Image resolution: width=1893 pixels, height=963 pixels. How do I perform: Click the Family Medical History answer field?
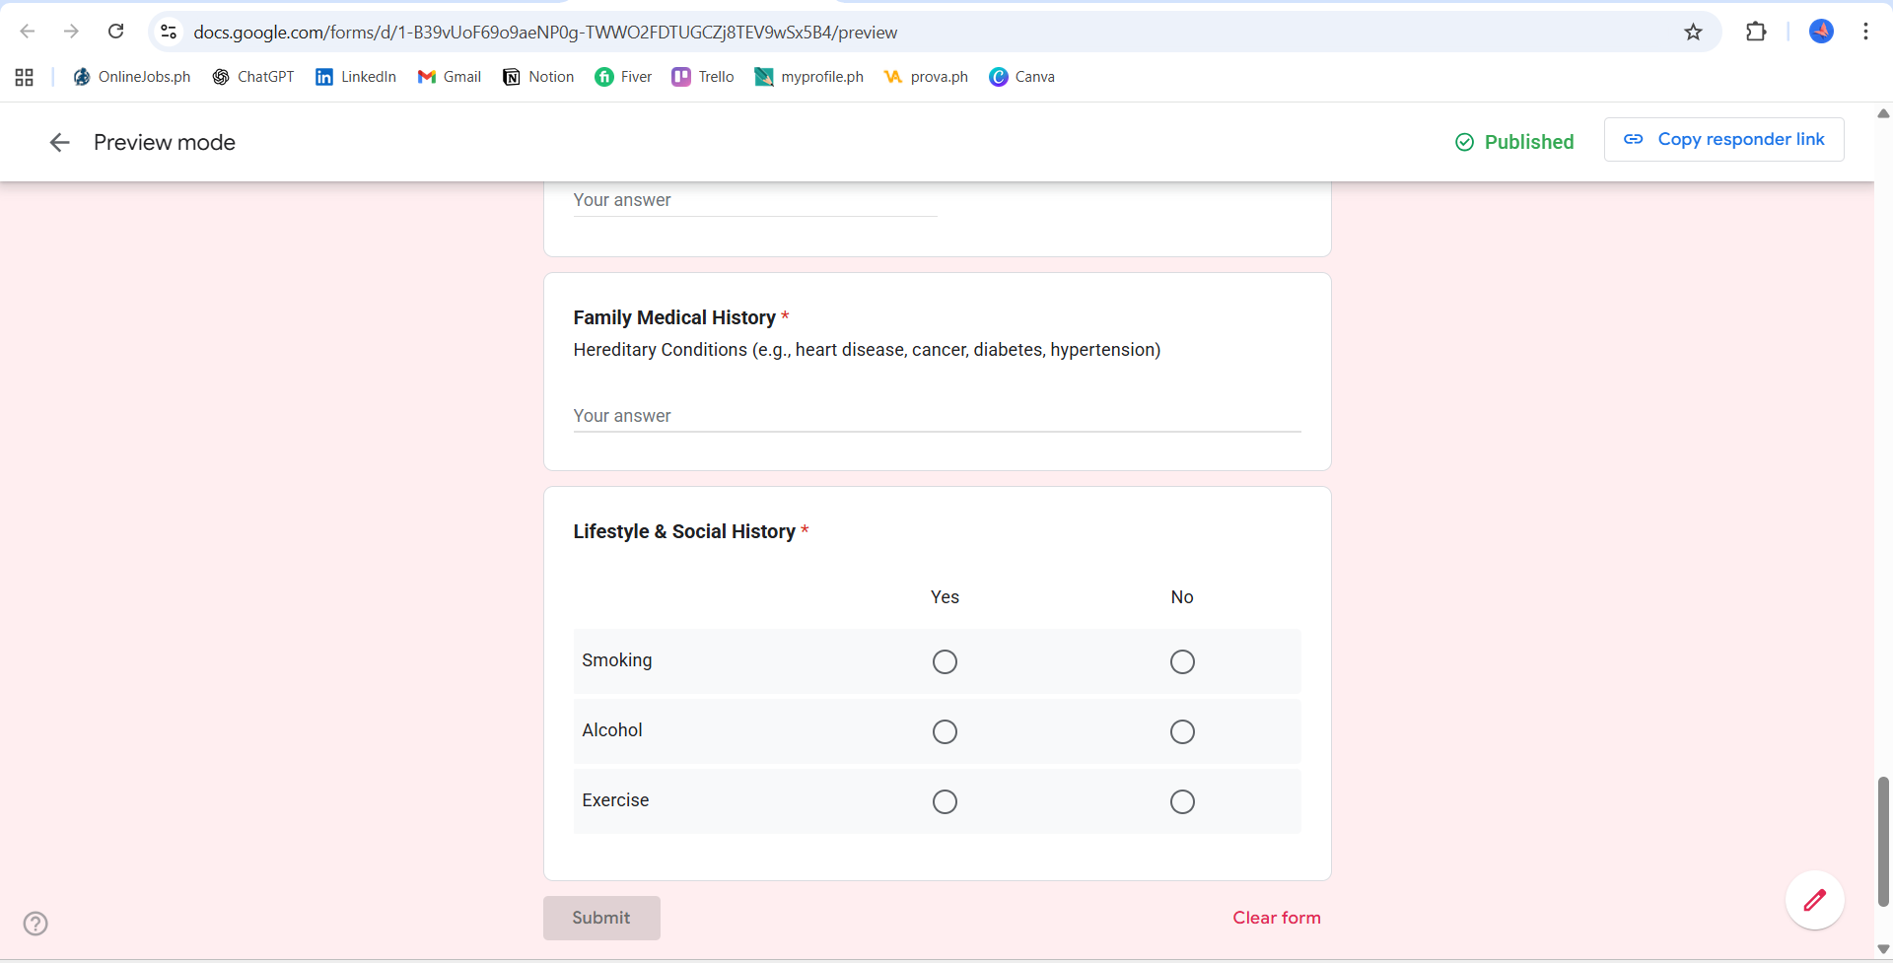point(937,416)
